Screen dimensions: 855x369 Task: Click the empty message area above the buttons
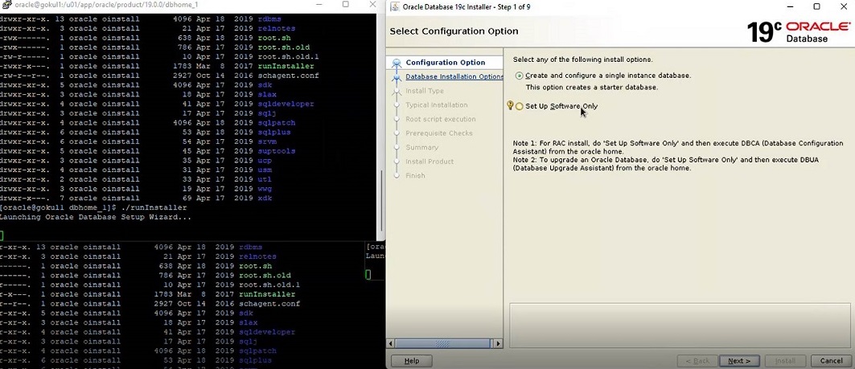(x=679, y=325)
